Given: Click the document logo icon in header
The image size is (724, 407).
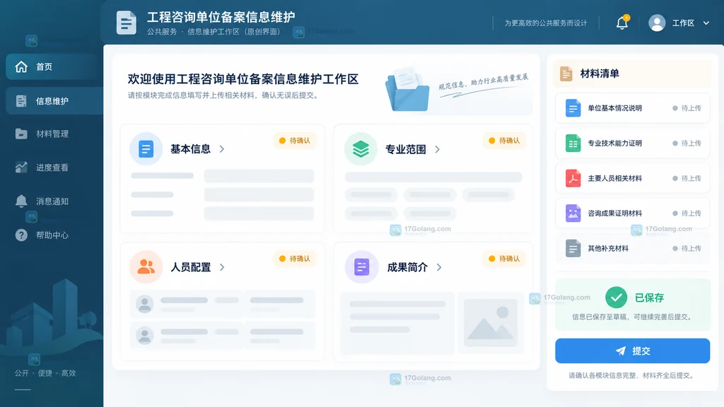Looking at the screenshot, I should (x=126, y=22).
